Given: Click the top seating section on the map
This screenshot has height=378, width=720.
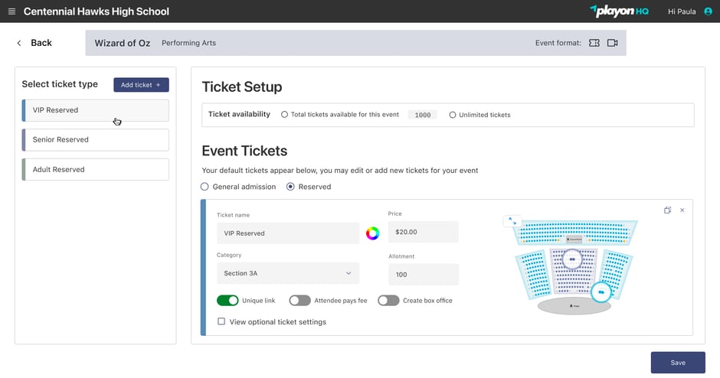Looking at the screenshot, I should (575, 232).
